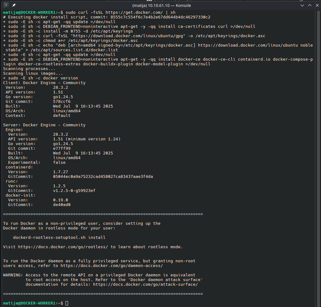Click 'Experimental:' value false
This screenshot has height=307, width=321.
click(59, 163)
